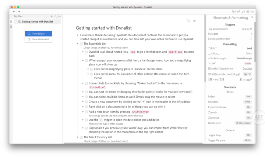The height and width of the screenshot is (157, 265).
Task: Select New document in the menu
Action: (38, 39)
